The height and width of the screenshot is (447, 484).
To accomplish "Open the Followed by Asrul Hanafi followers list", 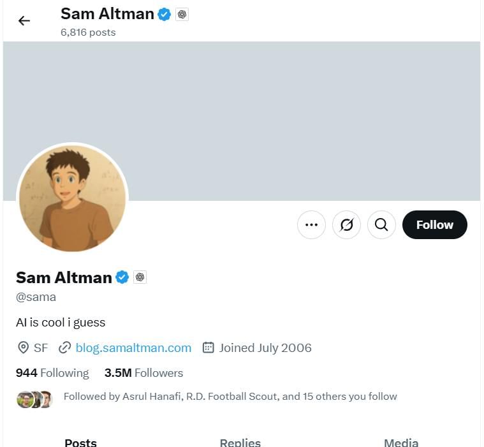I will (x=230, y=397).
